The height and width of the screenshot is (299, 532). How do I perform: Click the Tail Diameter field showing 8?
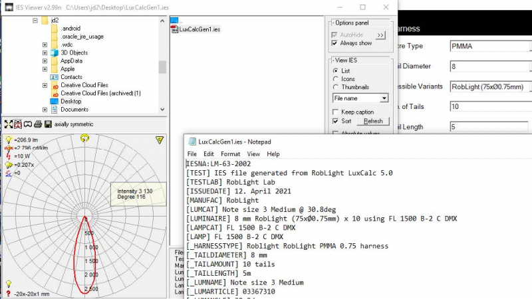(489, 66)
